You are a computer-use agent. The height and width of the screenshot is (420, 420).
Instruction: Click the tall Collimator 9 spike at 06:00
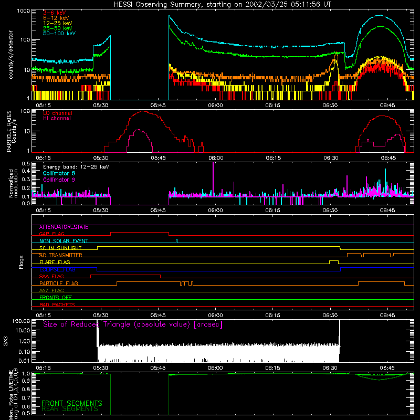pyautogui.click(x=213, y=179)
